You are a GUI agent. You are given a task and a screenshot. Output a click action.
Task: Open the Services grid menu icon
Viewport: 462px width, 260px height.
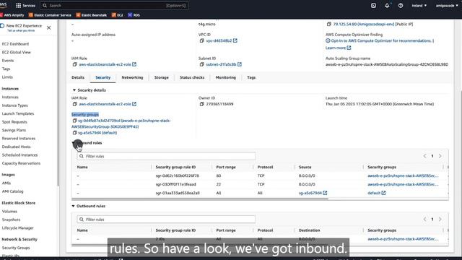(18, 5)
